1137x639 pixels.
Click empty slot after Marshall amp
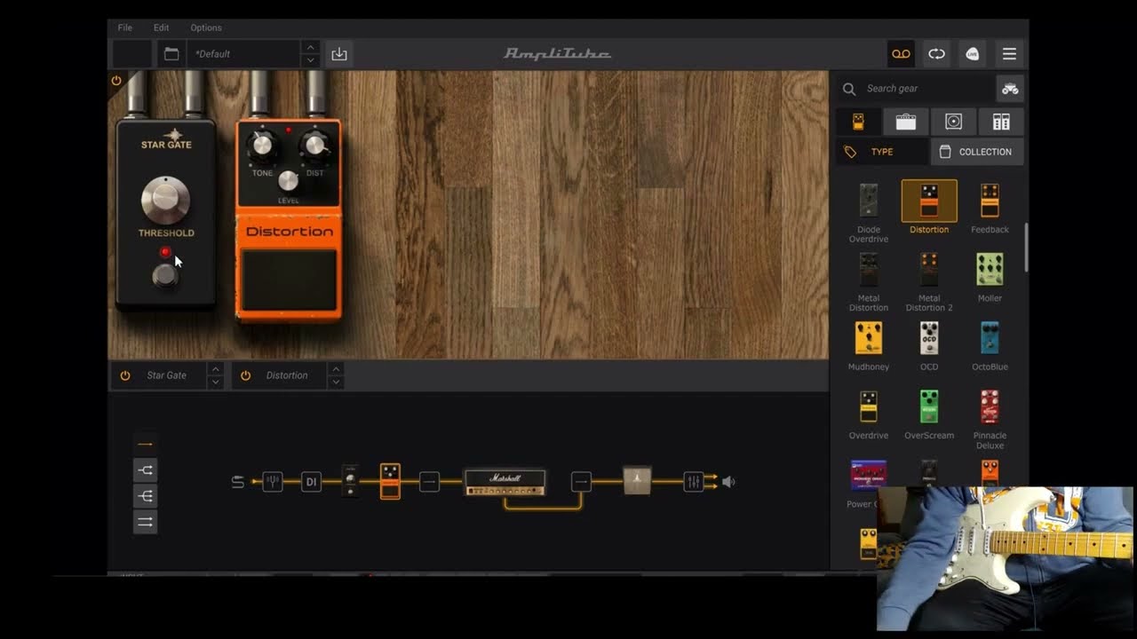pyautogui.click(x=581, y=482)
